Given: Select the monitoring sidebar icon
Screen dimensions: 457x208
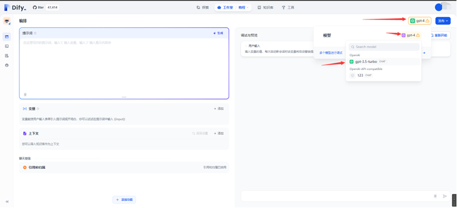Looking at the screenshot, I should pos(7,65).
